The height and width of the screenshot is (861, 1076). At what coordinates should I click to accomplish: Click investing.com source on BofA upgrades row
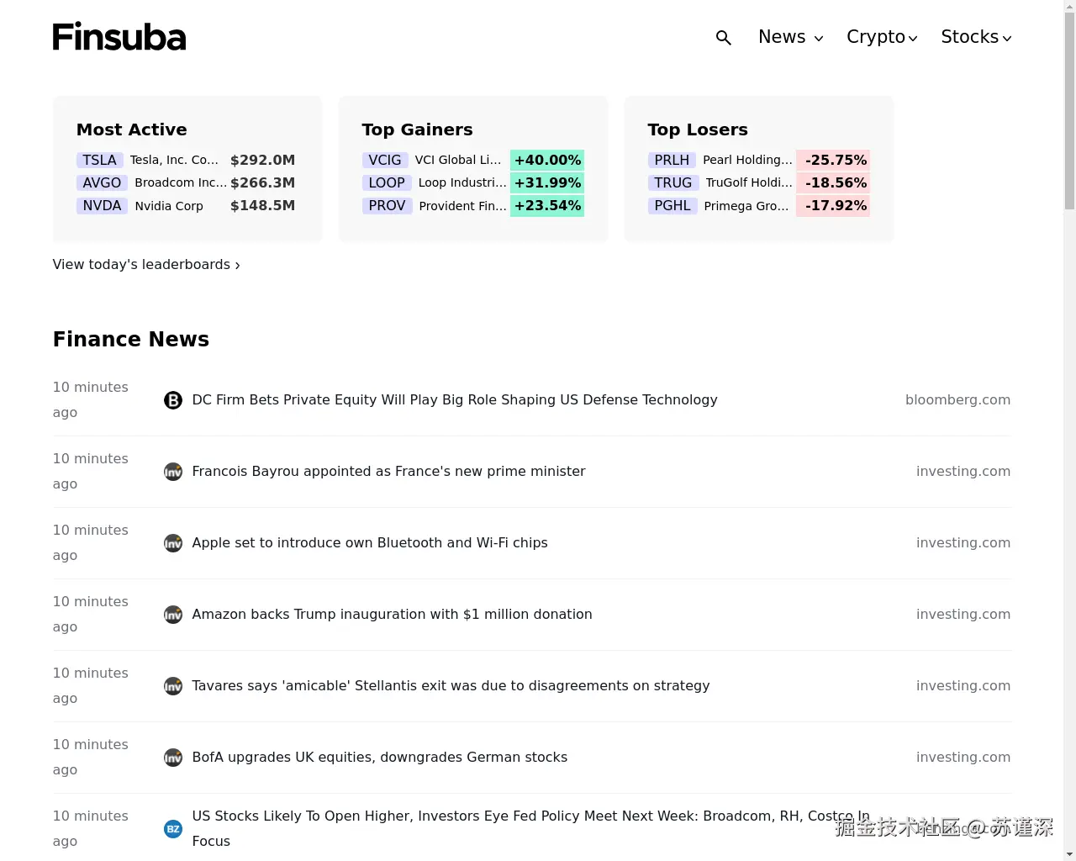(963, 758)
